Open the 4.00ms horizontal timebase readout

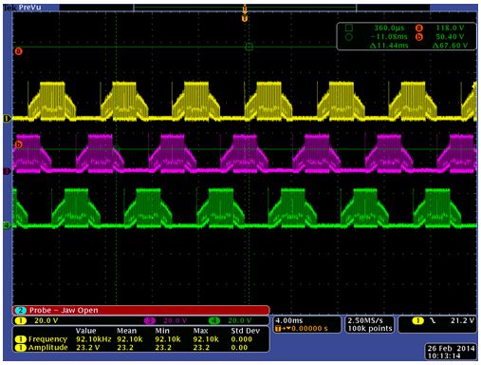coord(306,324)
